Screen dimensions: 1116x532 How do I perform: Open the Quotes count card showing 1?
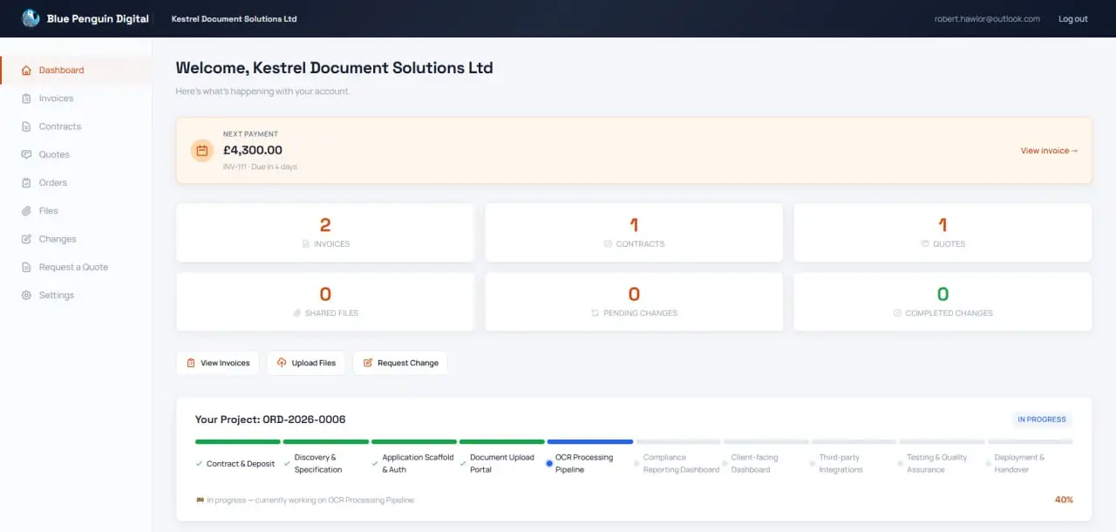click(x=942, y=233)
